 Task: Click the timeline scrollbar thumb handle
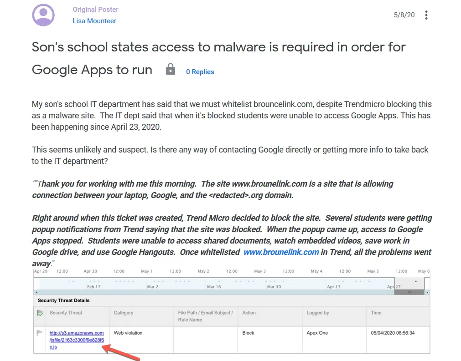[x=409, y=292]
